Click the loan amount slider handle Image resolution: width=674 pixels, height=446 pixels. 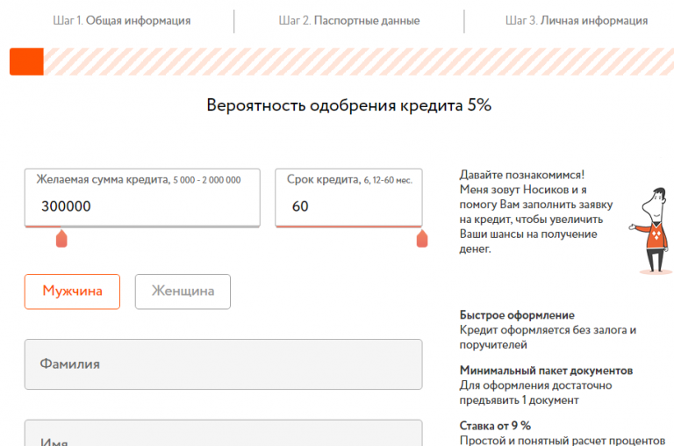[x=61, y=238]
